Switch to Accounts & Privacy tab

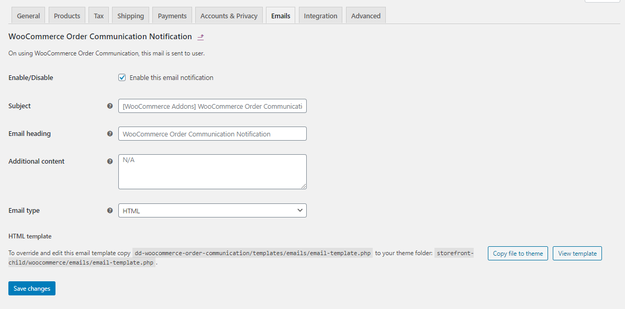click(x=229, y=16)
